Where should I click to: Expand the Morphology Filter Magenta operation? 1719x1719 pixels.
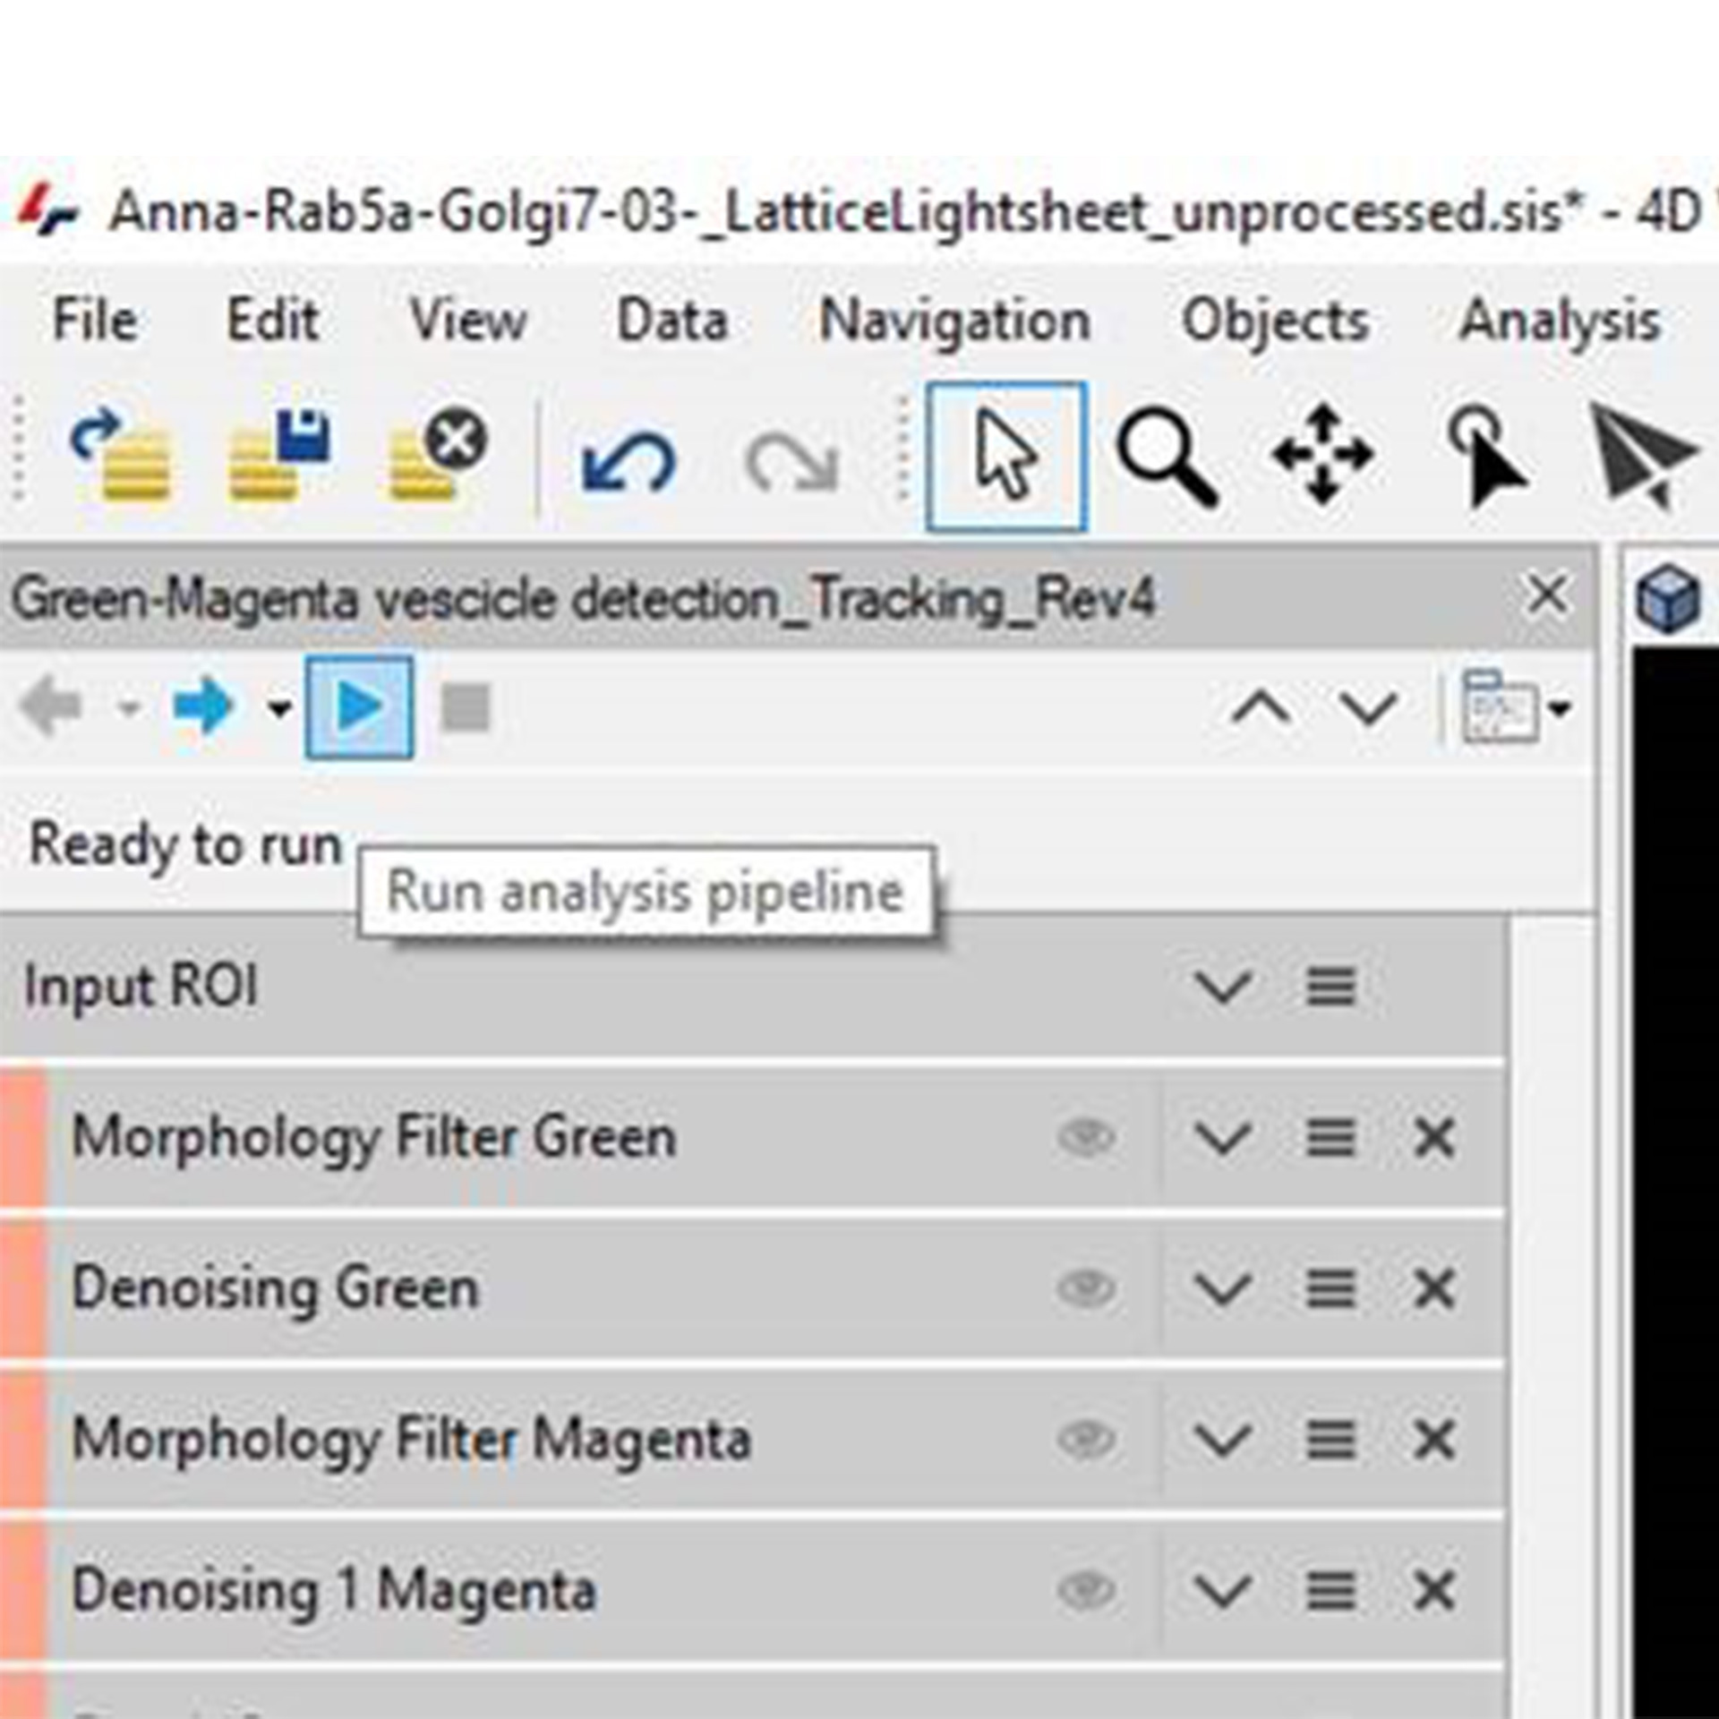click(1223, 1441)
